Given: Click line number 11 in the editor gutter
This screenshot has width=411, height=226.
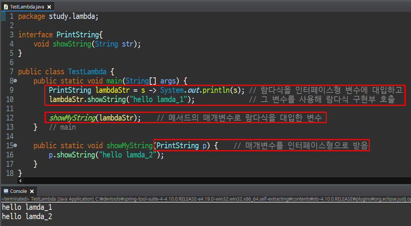Looking at the screenshot, I should (10, 109).
